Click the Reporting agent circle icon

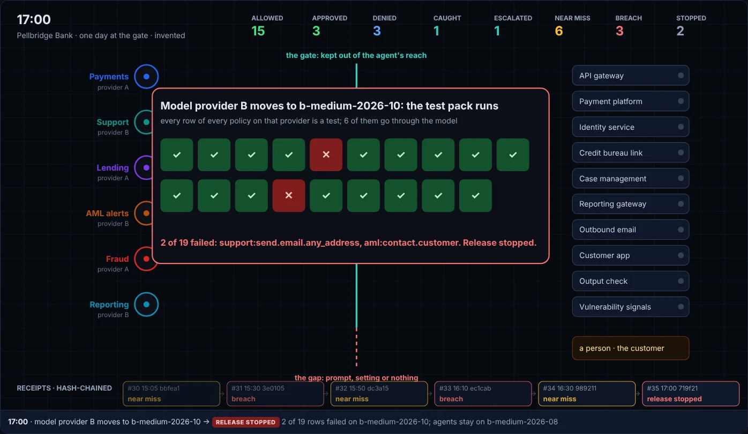click(146, 305)
